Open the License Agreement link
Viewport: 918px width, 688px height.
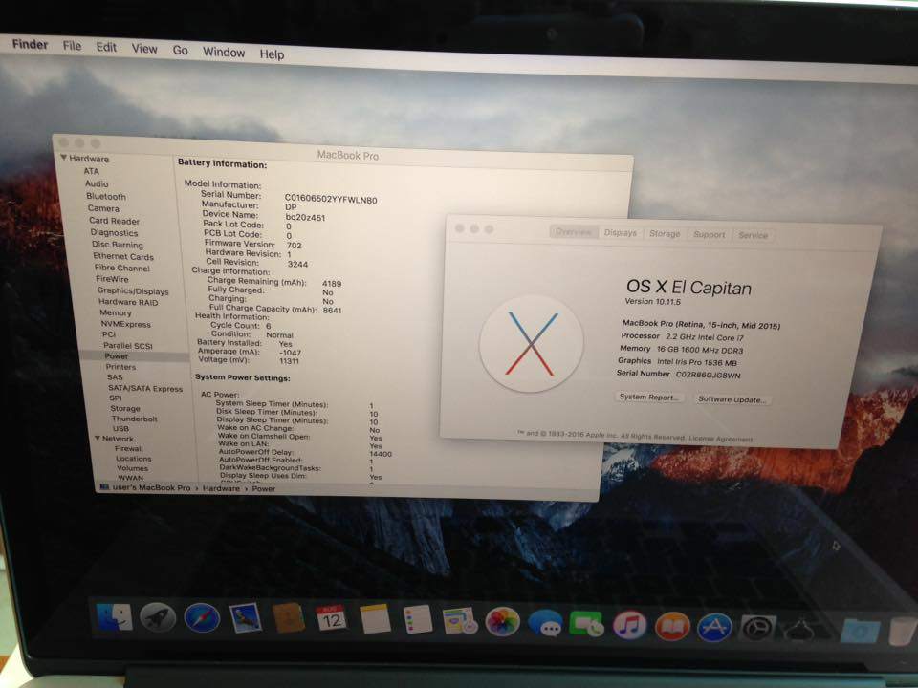tap(721, 439)
